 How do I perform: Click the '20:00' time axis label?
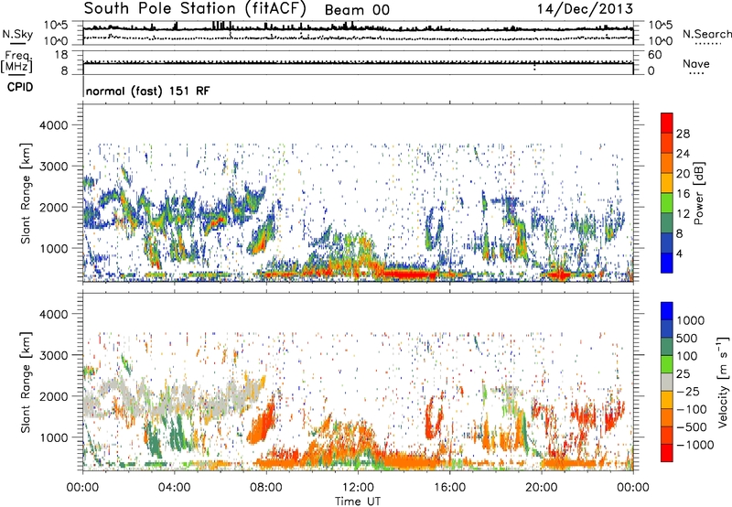pyautogui.click(x=542, y=488)
